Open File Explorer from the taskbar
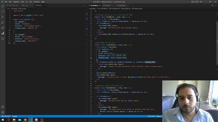The image size is (218, 122). coord(14,120)
